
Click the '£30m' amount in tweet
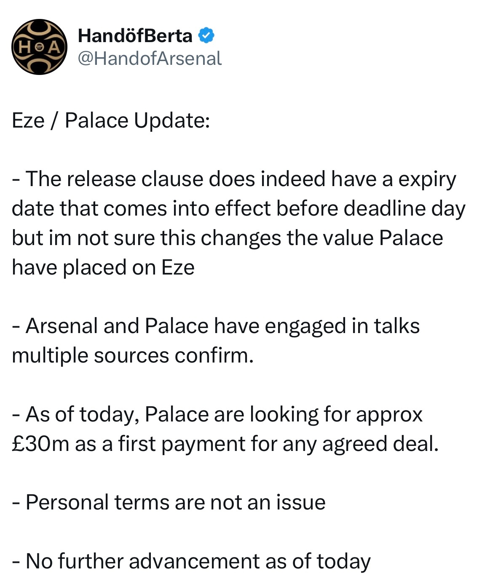click(40, 444)
